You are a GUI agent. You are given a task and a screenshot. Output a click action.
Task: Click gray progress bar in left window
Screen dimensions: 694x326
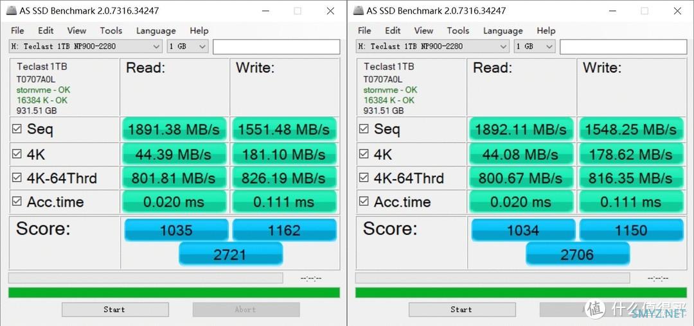coord(146,278)
